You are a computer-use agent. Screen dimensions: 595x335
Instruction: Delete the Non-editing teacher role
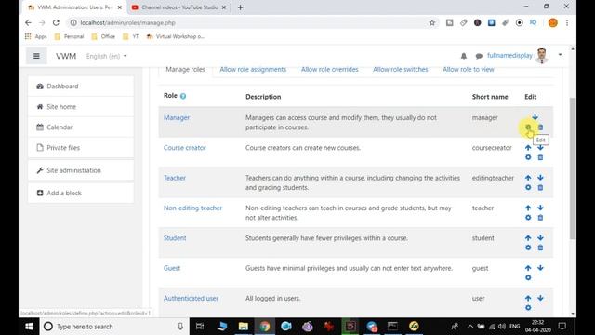[540, 217]
